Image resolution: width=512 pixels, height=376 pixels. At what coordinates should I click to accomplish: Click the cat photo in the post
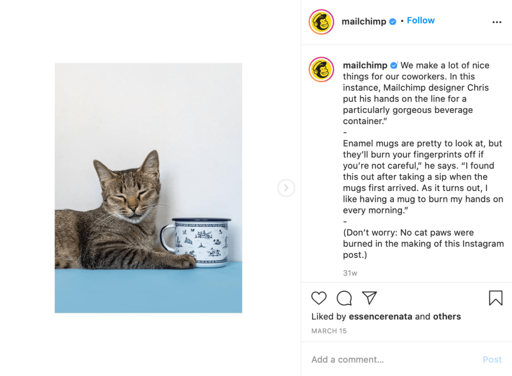pos(148,187)
